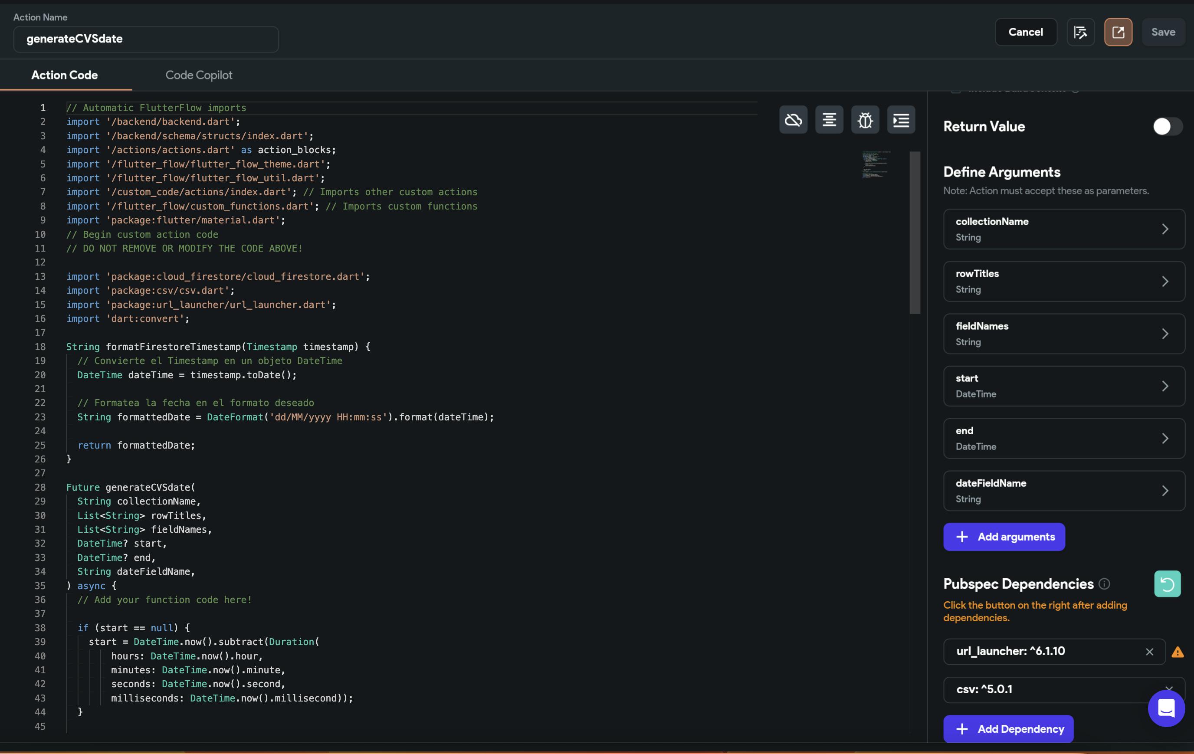Switch to the Code Copilot tab
This screenshot has height=754, width=1194.
[198, 75]
